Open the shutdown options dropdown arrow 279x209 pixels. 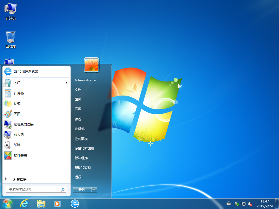coord(94,190)
